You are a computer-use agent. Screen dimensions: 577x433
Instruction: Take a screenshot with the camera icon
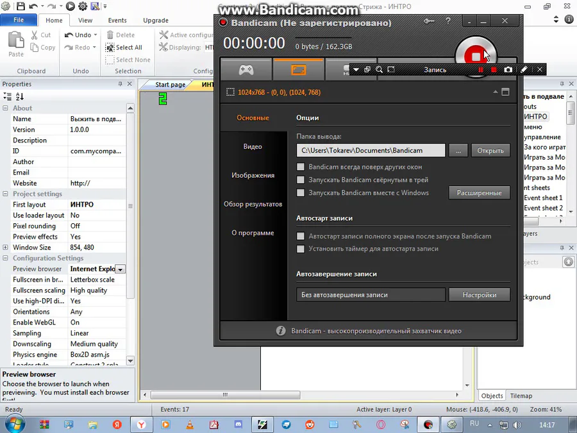point(508,69)
